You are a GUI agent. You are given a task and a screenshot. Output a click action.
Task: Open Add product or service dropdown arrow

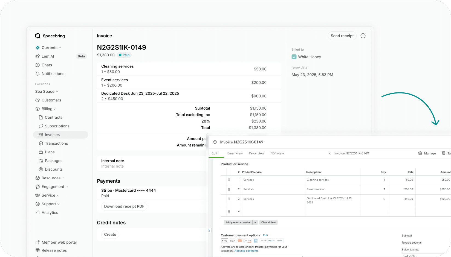[x=255, y=223]
